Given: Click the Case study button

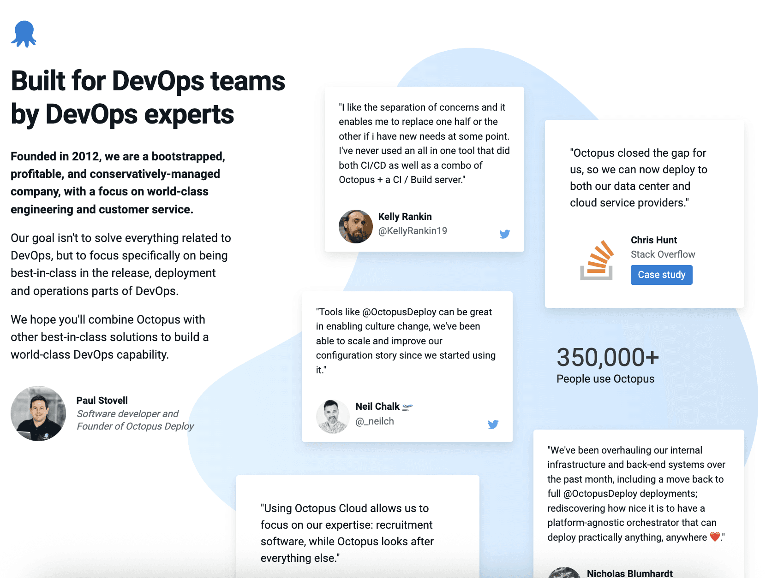Looking at the screenshot, I should 661,275.
